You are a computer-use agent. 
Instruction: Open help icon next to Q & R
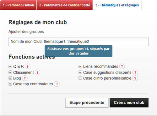coord(28,66)
